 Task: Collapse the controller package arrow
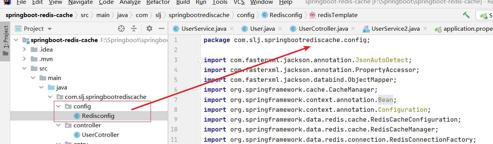pyautogui.click(x=58, y=125)
